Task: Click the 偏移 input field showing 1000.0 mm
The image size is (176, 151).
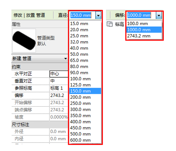Action: click(141, 15)
